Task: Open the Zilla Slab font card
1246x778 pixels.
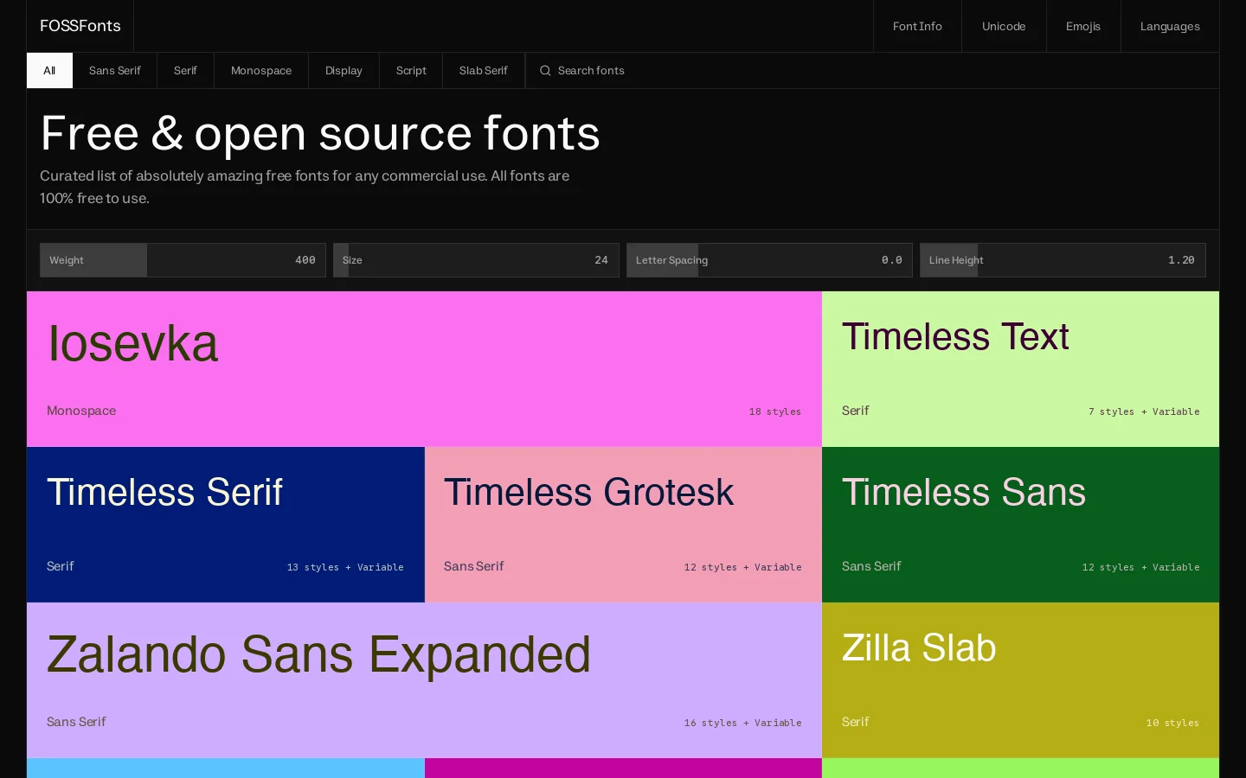Action: (x=1021, y=680)
